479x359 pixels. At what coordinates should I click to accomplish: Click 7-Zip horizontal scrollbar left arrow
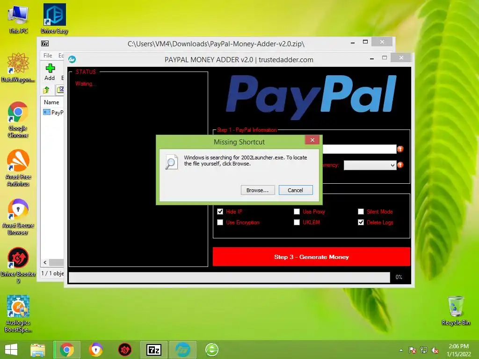tap(45, 263)
